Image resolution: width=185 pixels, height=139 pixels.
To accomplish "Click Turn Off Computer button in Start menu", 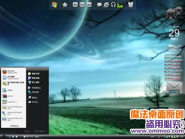I will tap(40, 131).
